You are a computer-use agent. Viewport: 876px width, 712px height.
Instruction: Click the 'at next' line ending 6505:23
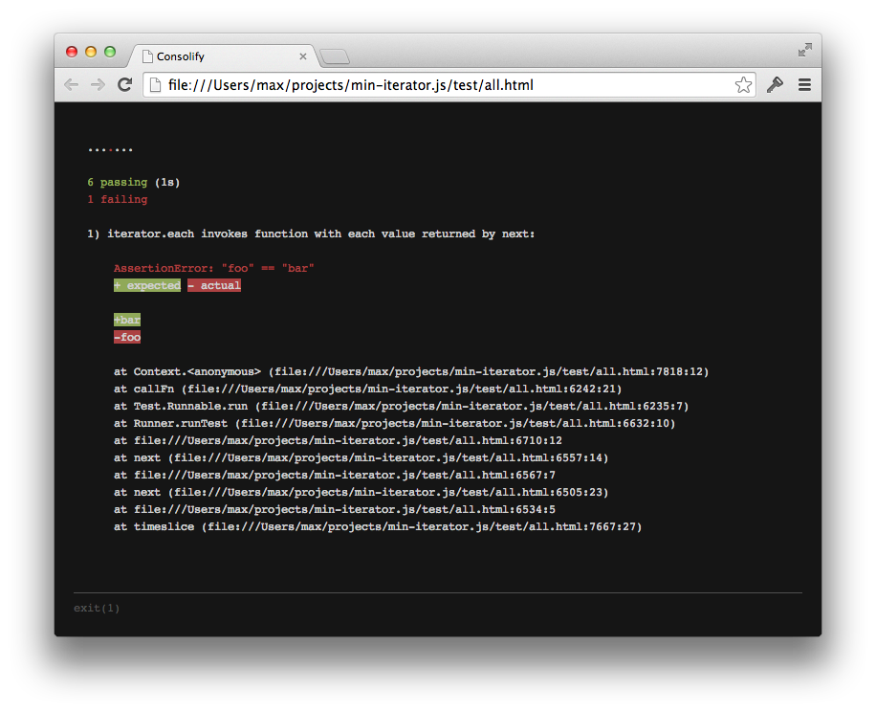coord(361,492)
